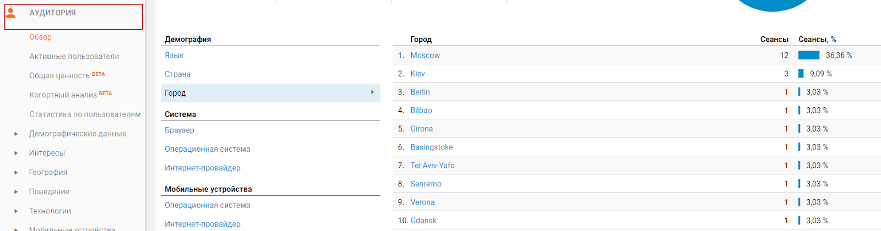Screen dimensions: 881x231
Task: Open Когортный анализ report
Action: pyautogui.click(x=63, y=95)
